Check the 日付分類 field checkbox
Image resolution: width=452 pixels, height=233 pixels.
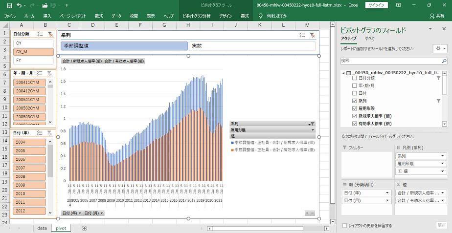tap(355, 78)
